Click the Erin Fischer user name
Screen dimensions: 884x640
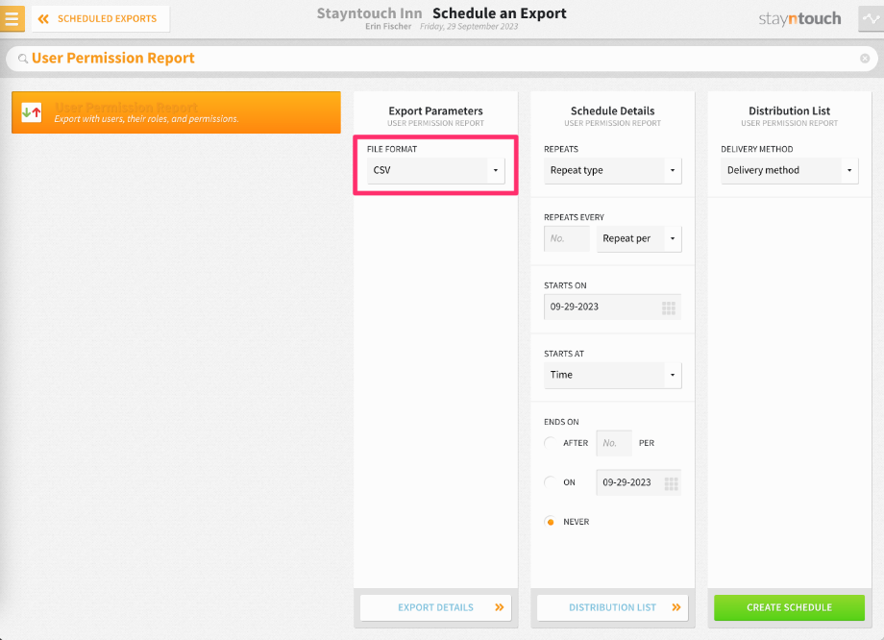[x=388, y=27]
